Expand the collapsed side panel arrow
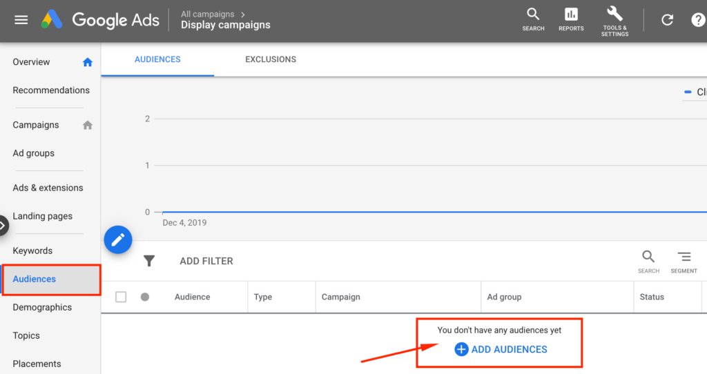The width and height of the screenshot is (707, 374). pyautogui.click(x=3, y=225)
